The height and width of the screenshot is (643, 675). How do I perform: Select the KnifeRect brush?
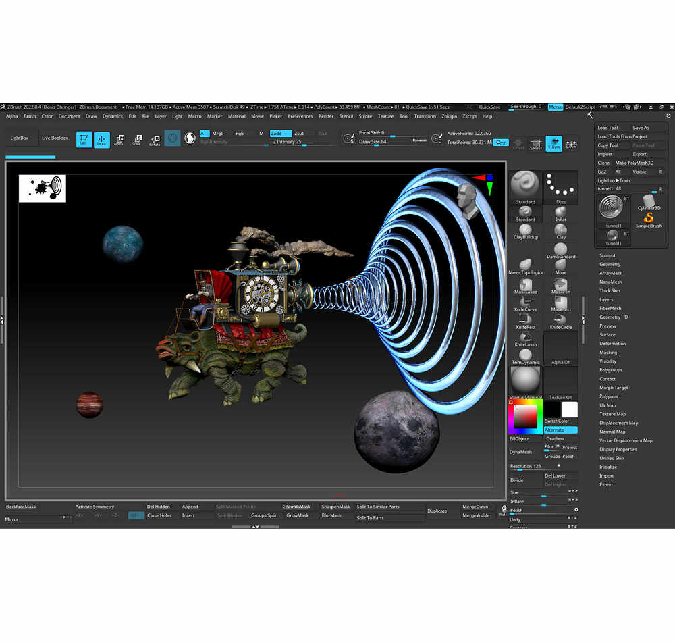pyautogui.click(x=525, y=321)
